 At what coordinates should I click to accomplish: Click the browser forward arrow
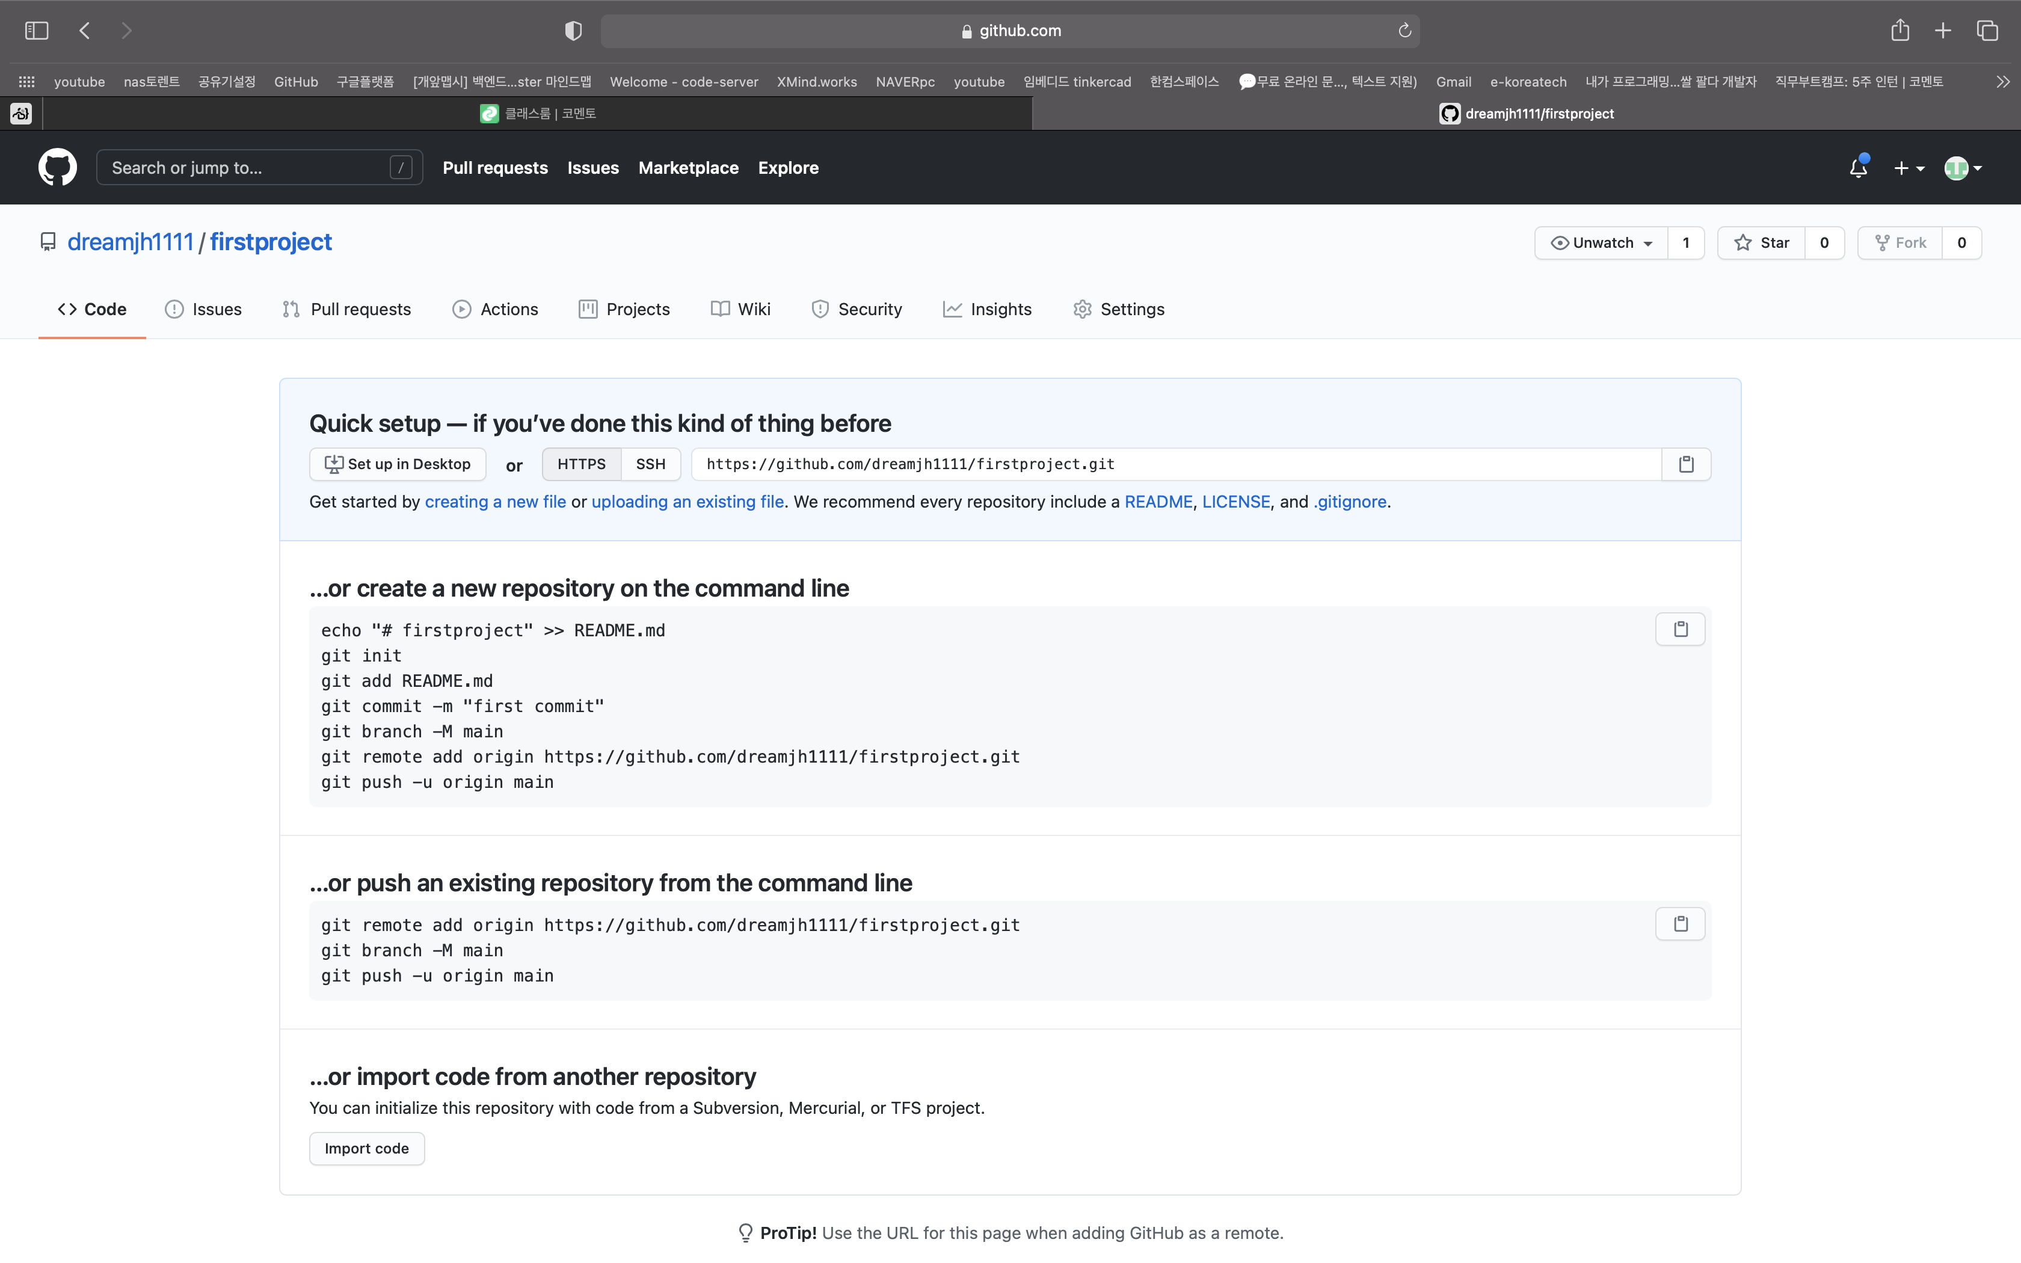coord(126,31)
